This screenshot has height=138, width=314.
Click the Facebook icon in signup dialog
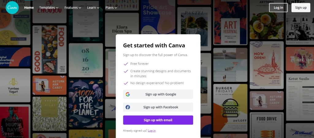128,107
